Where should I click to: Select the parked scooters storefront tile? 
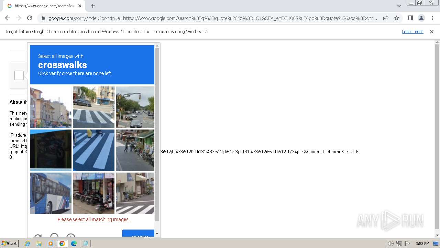tap(93, 193)
